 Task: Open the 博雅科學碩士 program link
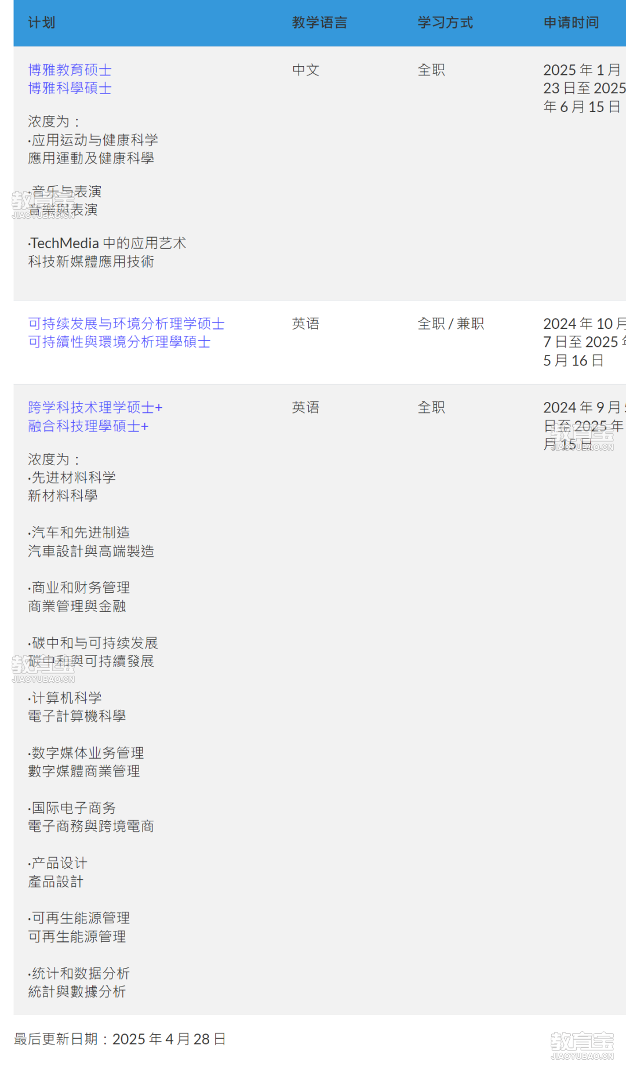coord(70,88)
